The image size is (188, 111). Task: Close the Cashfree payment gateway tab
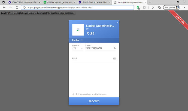pyautogui.click(x=75, y=2)
